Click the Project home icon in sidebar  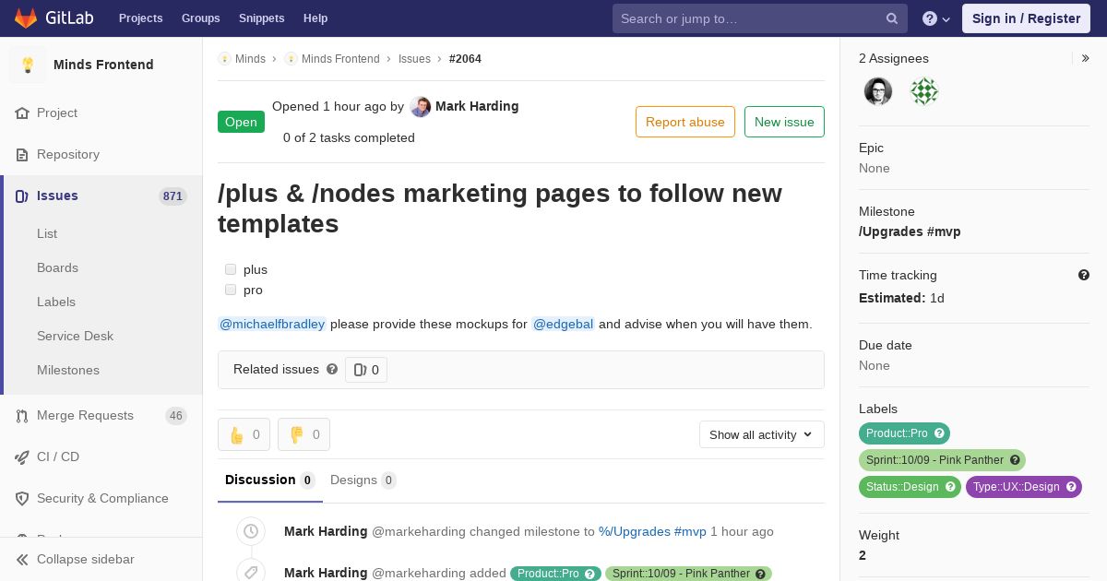pos(22,113)
